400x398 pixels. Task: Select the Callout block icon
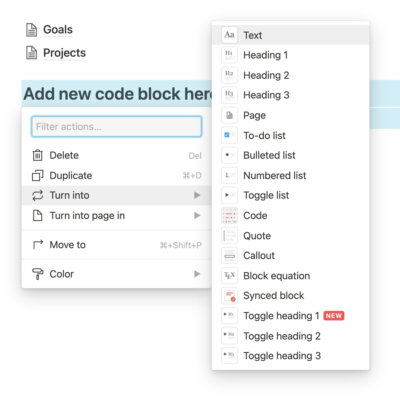tap(230, 255)
